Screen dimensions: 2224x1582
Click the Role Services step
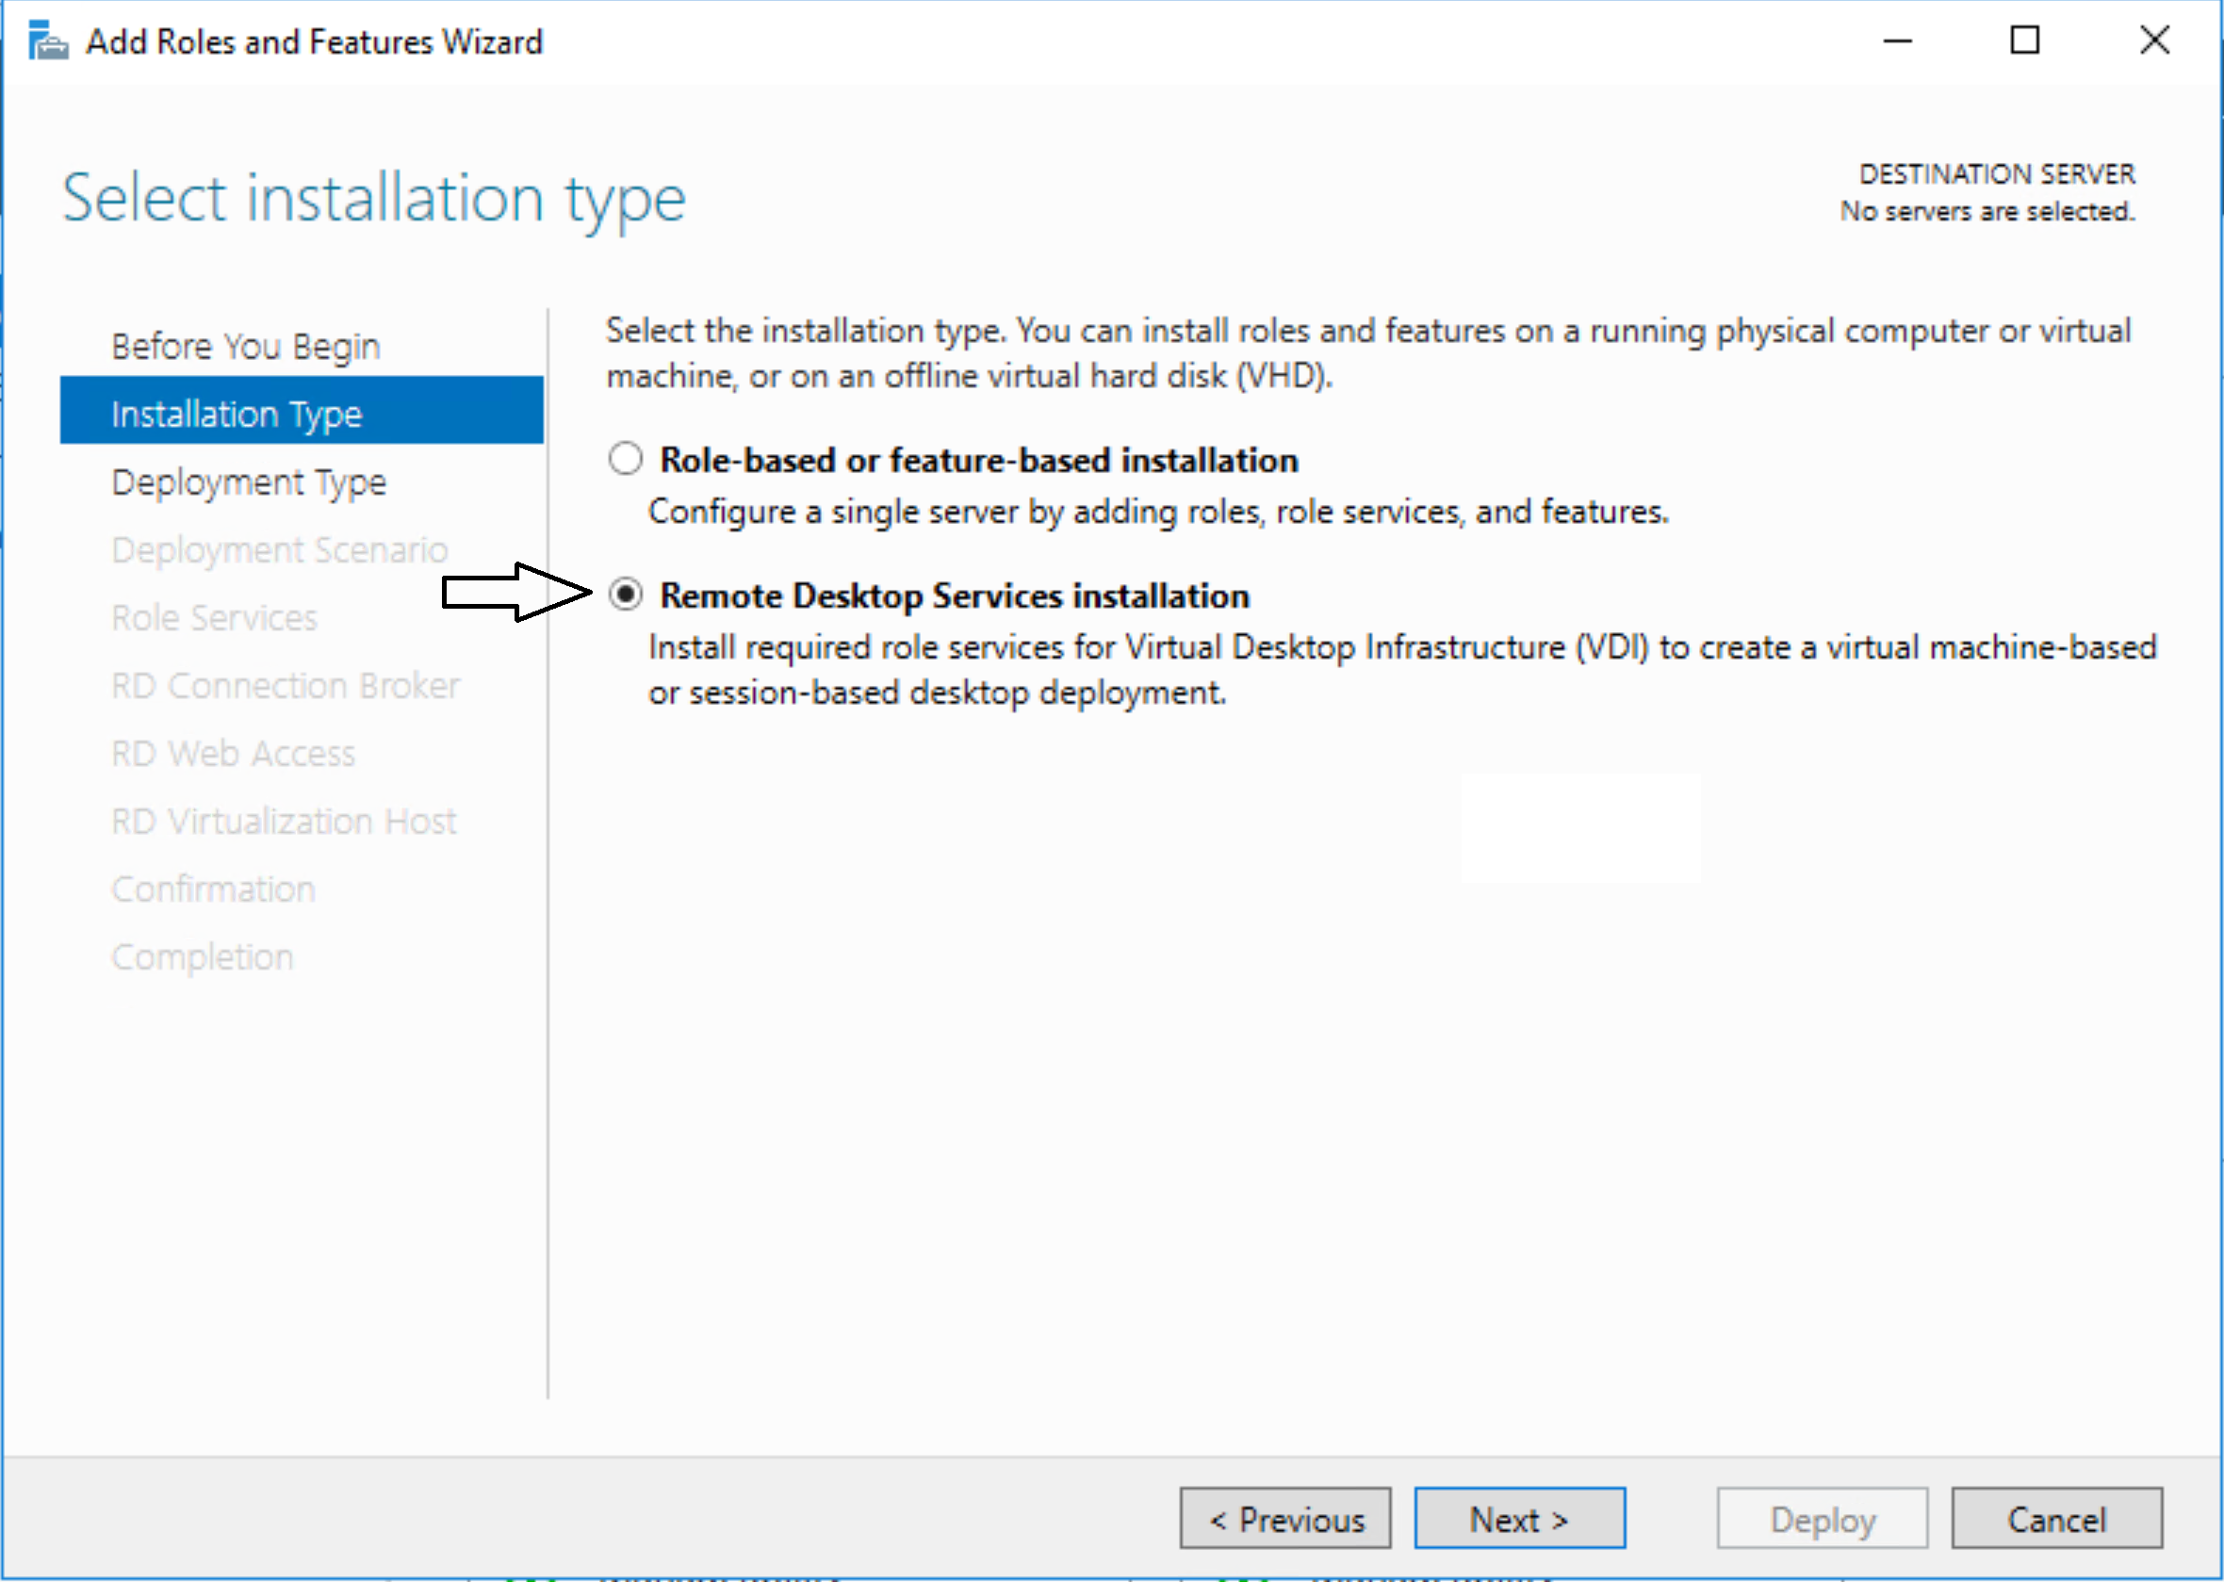(214, 619)
